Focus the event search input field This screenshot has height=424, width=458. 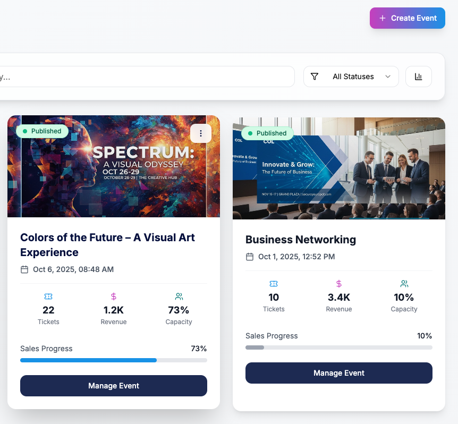click(x=146, y=77)
